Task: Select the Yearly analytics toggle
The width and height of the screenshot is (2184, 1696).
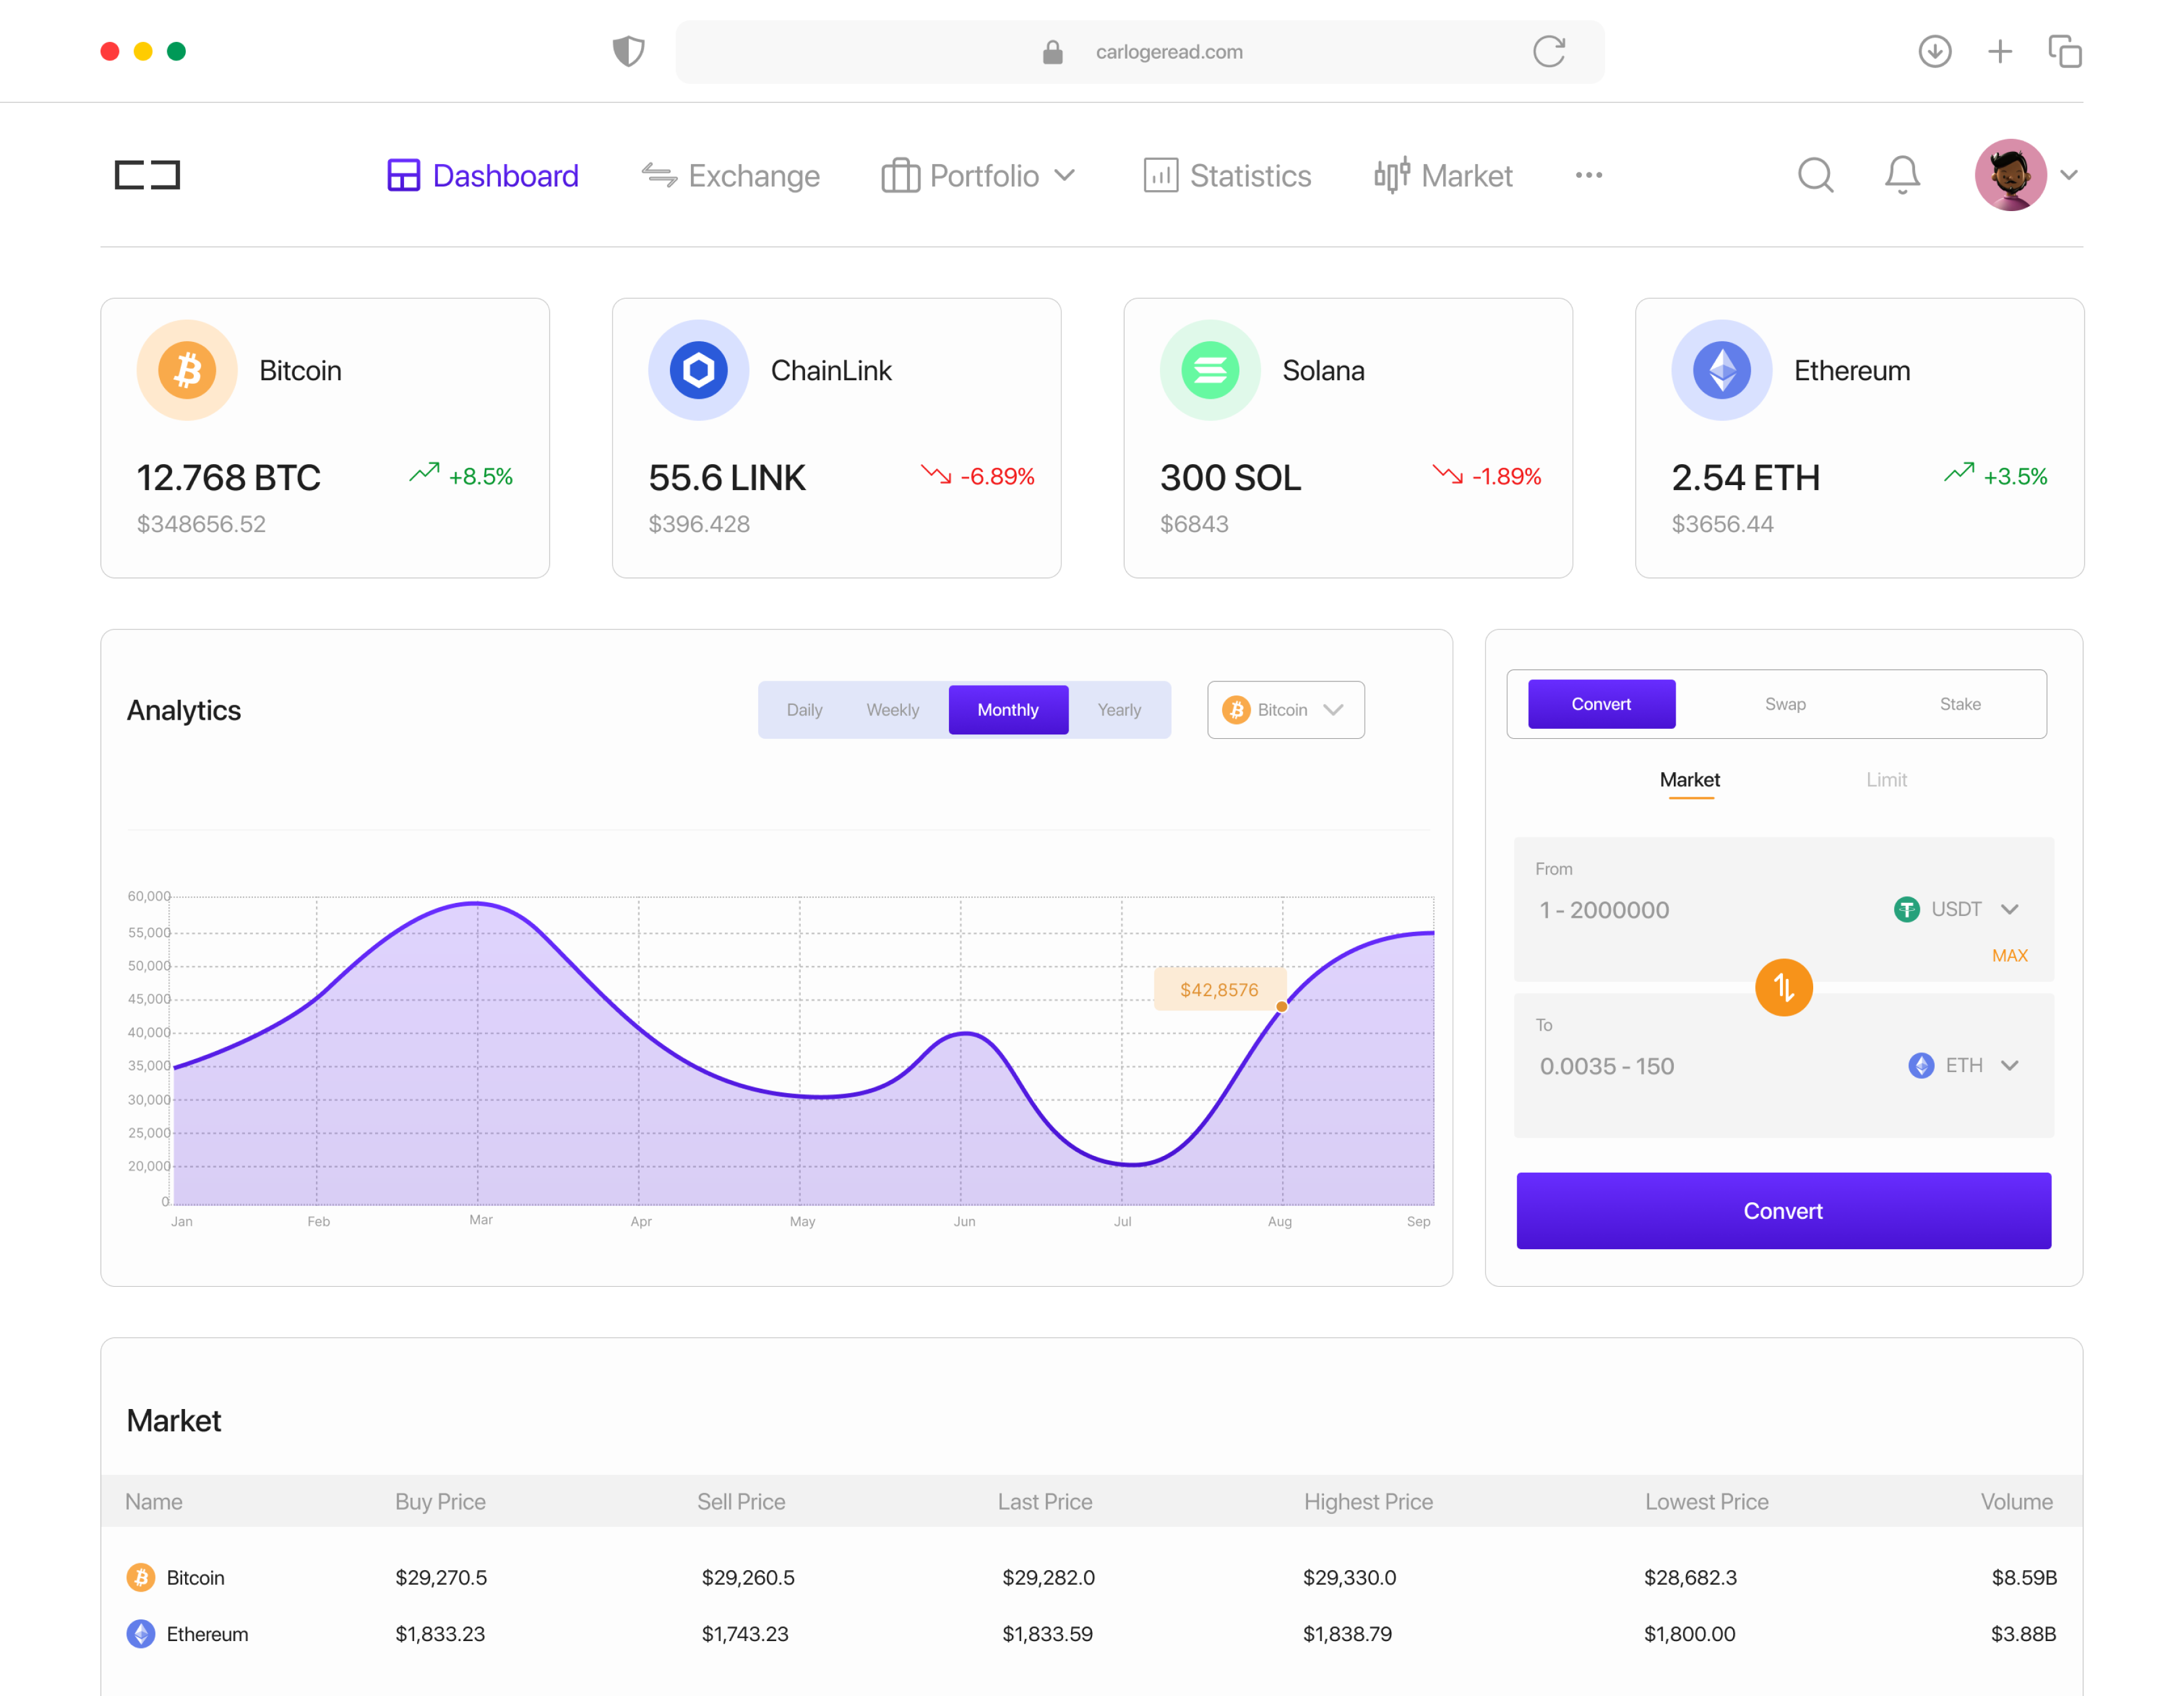Action: pos(1119,709)
